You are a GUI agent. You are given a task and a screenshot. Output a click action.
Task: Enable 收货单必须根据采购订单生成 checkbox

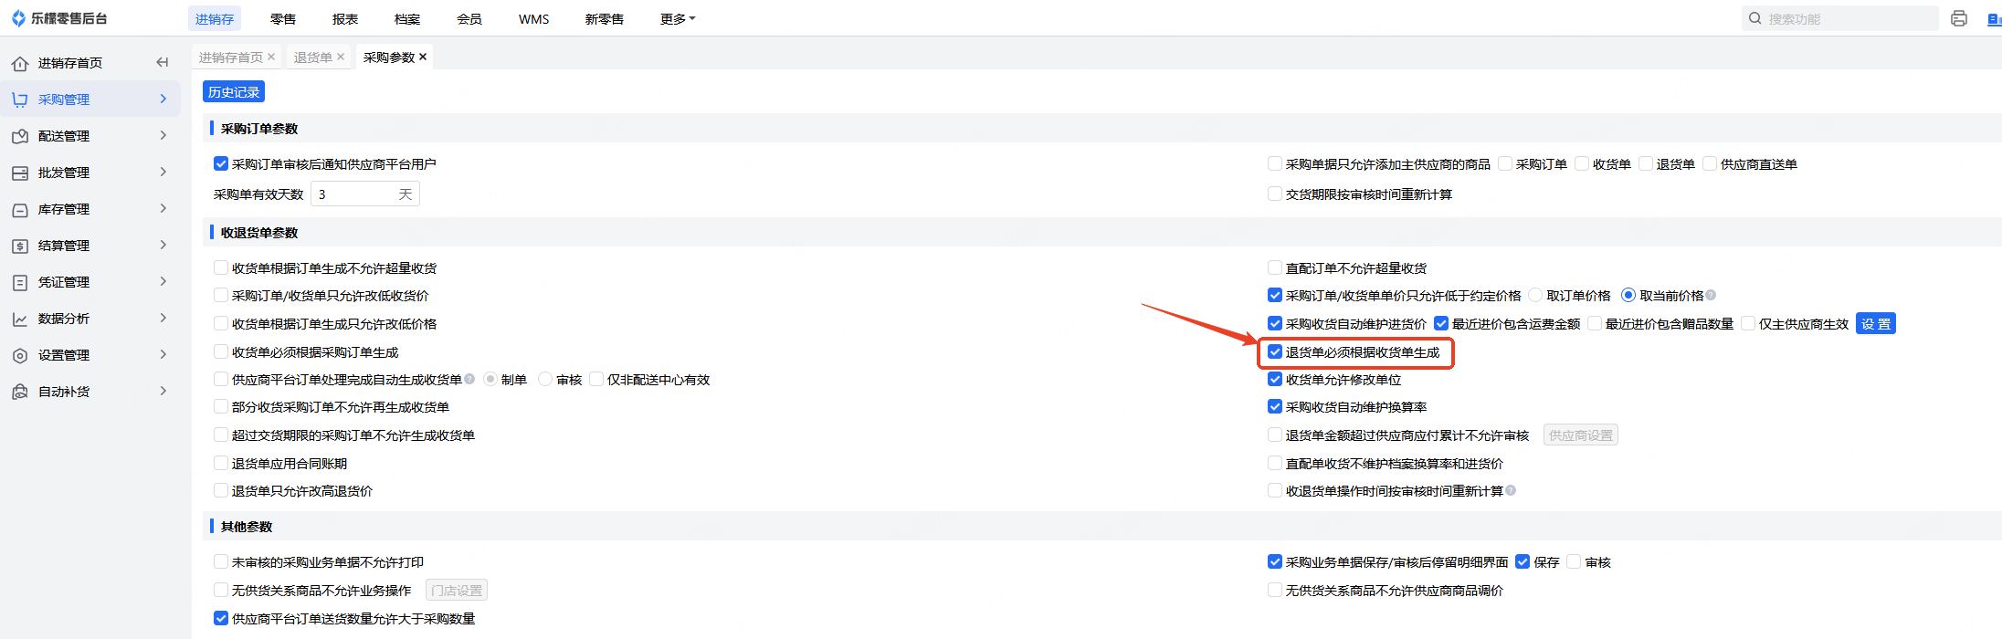click(221, 351)
